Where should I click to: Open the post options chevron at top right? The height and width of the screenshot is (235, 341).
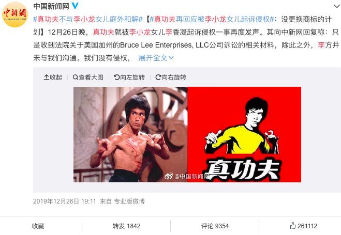[x=337, y=6]
